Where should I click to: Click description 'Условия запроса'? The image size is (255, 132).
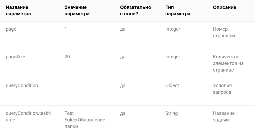(x=222, y=89)
